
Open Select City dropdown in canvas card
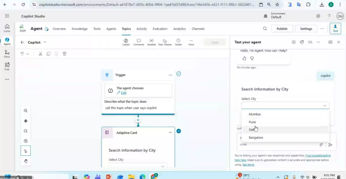[138, 166]
